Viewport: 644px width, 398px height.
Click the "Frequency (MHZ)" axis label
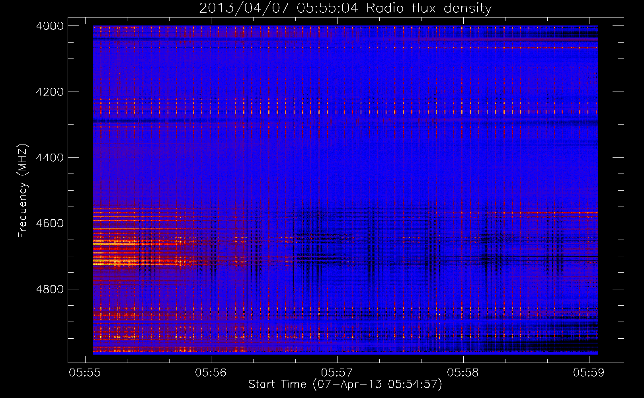coord(23,191)
